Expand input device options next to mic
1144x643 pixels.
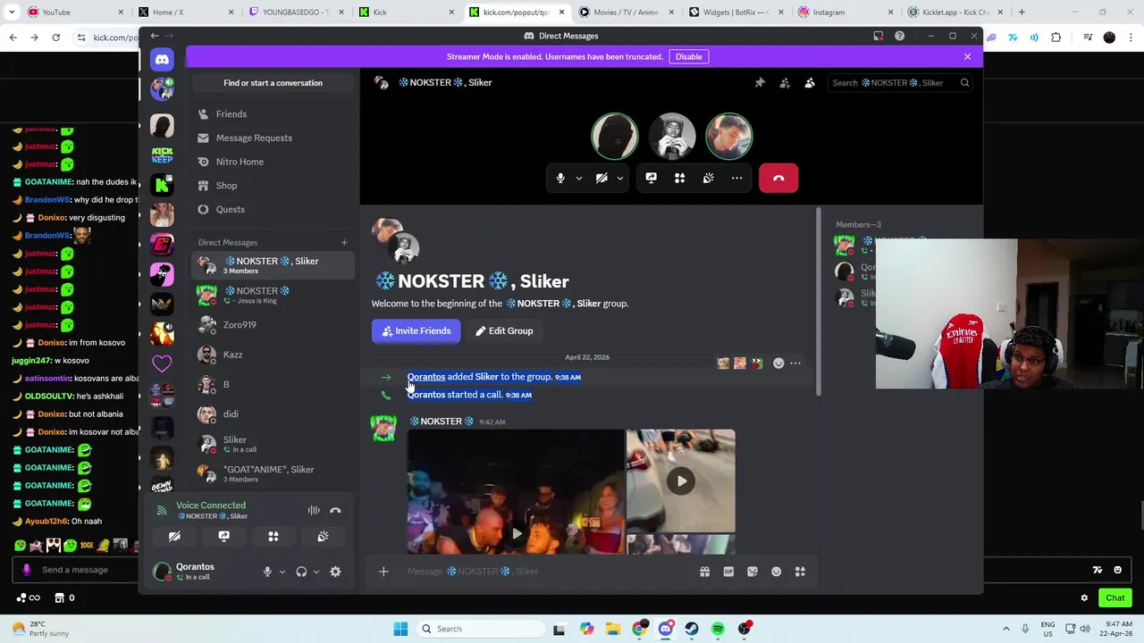[282, 572]
